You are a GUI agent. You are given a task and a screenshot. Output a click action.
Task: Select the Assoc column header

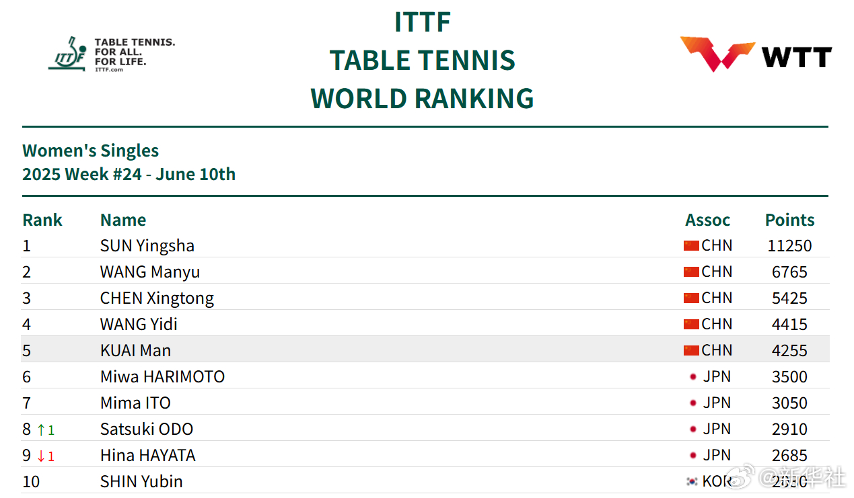click(x=707, y=220)
